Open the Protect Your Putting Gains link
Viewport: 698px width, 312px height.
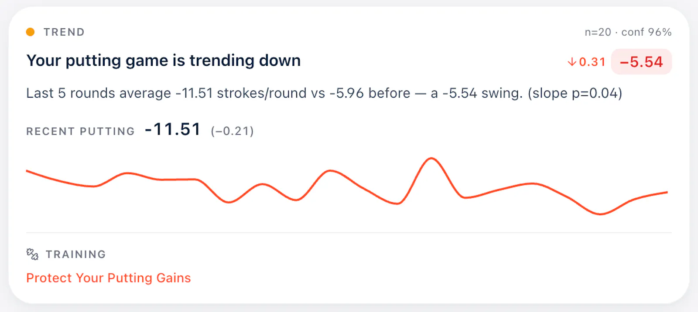[x=109, y=278]
